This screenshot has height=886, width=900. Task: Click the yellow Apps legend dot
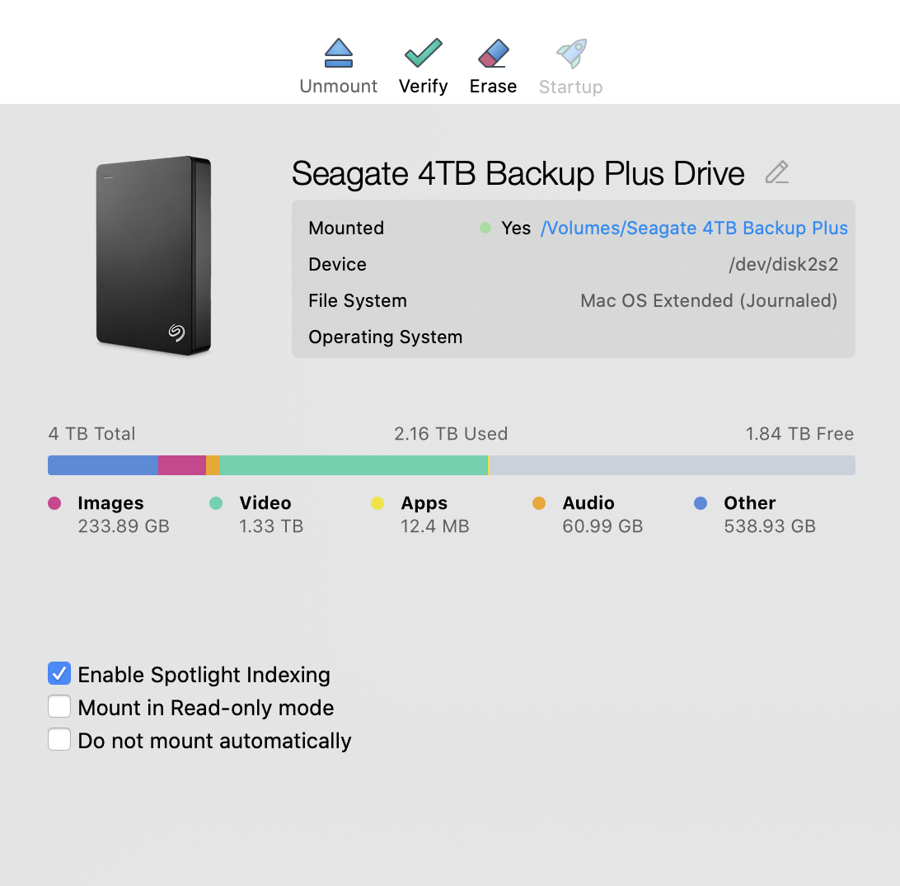[x=377, y=503]
